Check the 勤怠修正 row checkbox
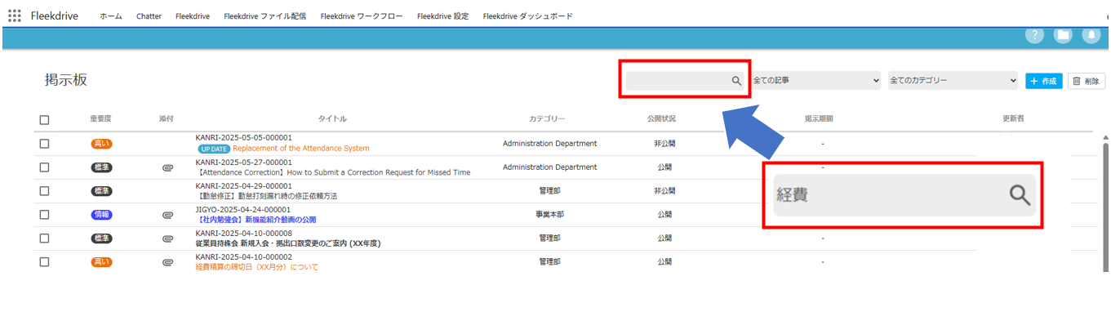Viewport: 1111px width, 312px height. pyautogui.click(x=44, y=191)
